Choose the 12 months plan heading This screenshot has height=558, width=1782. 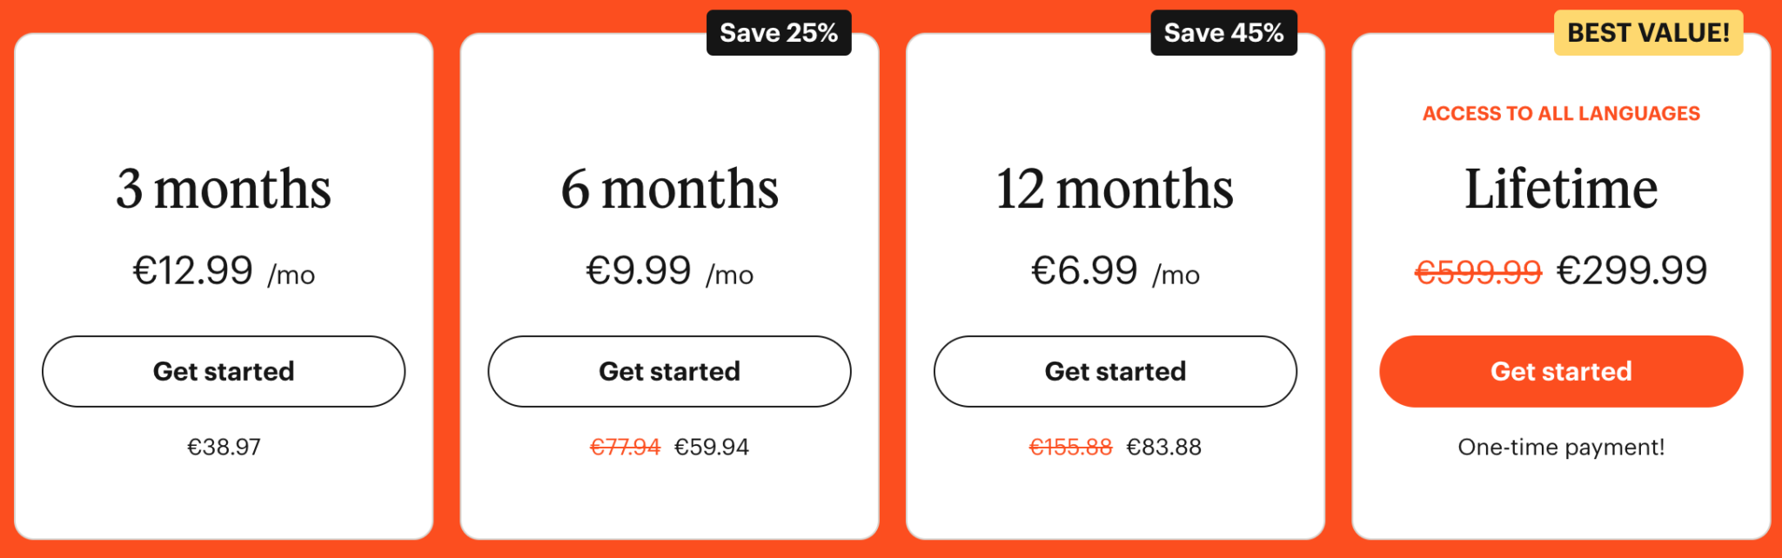coord(1115,189)
